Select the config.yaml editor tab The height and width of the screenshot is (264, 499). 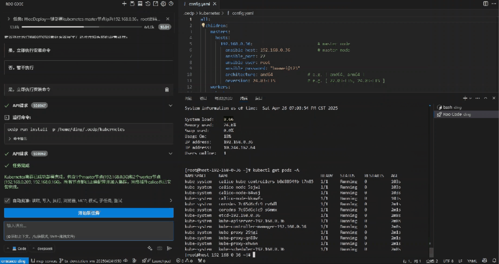point(199,4)
